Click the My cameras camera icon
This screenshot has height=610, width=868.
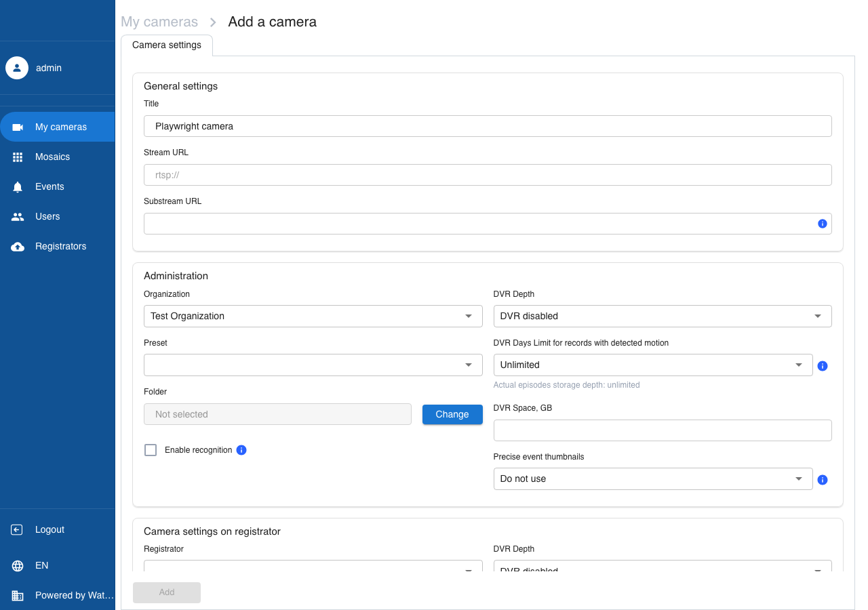(18, 127)
